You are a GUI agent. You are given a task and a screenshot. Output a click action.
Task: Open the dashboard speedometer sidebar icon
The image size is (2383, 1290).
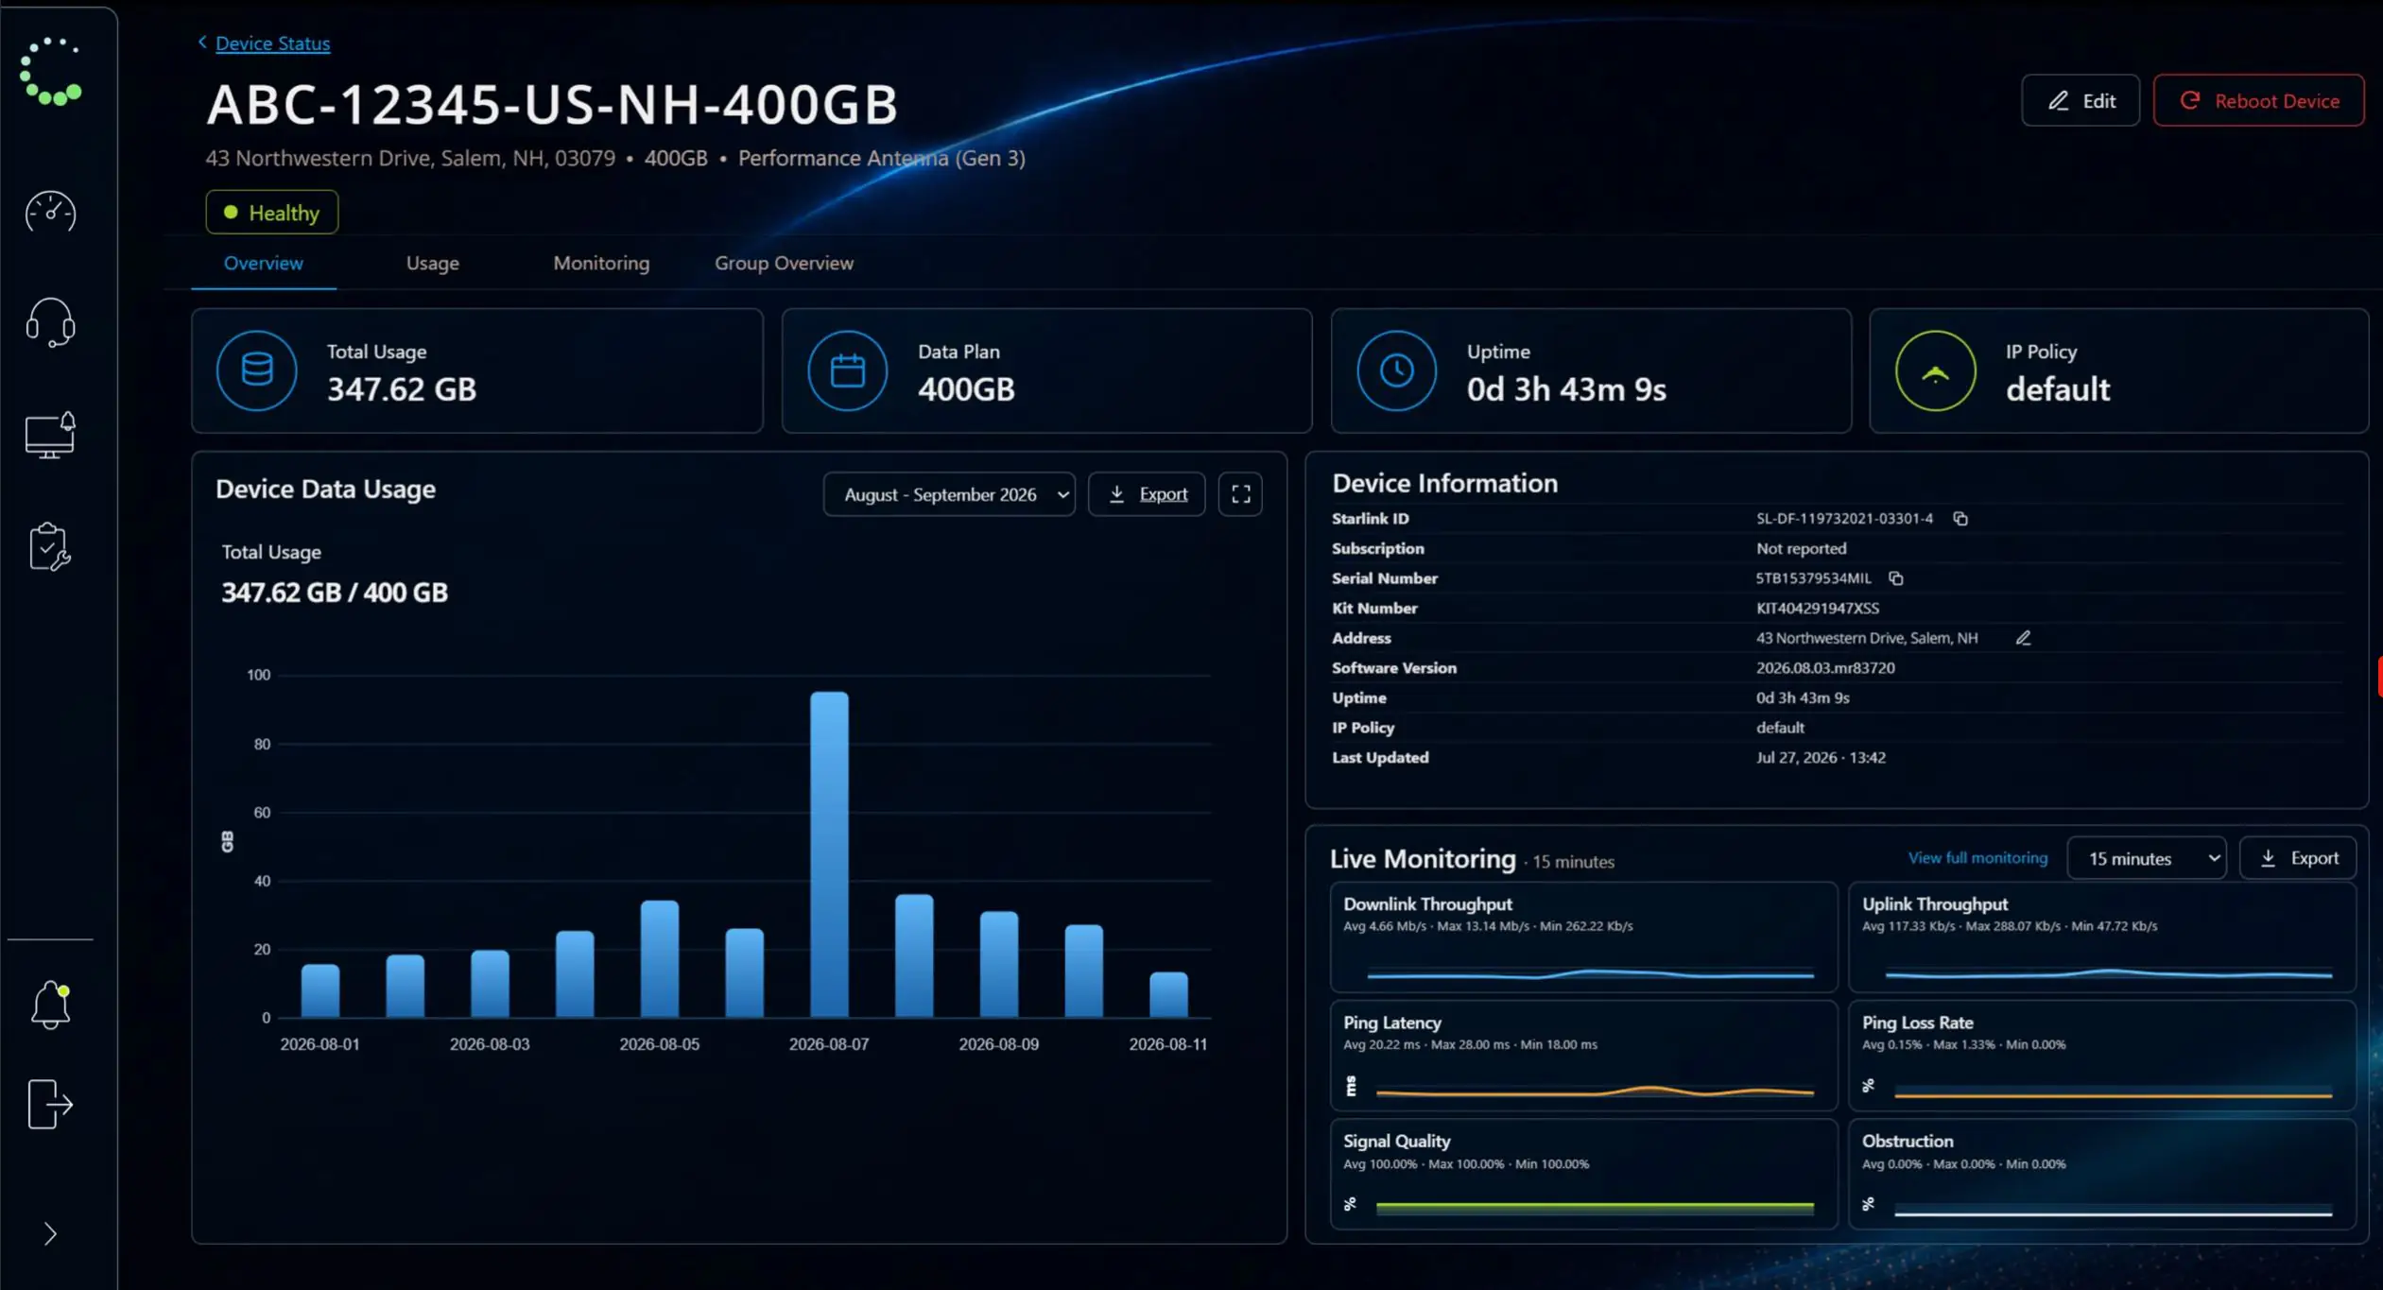50,212
